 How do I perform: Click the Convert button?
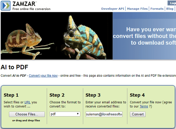click(x=138, y=114)
